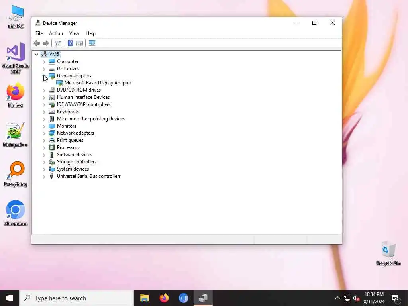Click the Keyboards category icon
408x306 pixels.
52,112
